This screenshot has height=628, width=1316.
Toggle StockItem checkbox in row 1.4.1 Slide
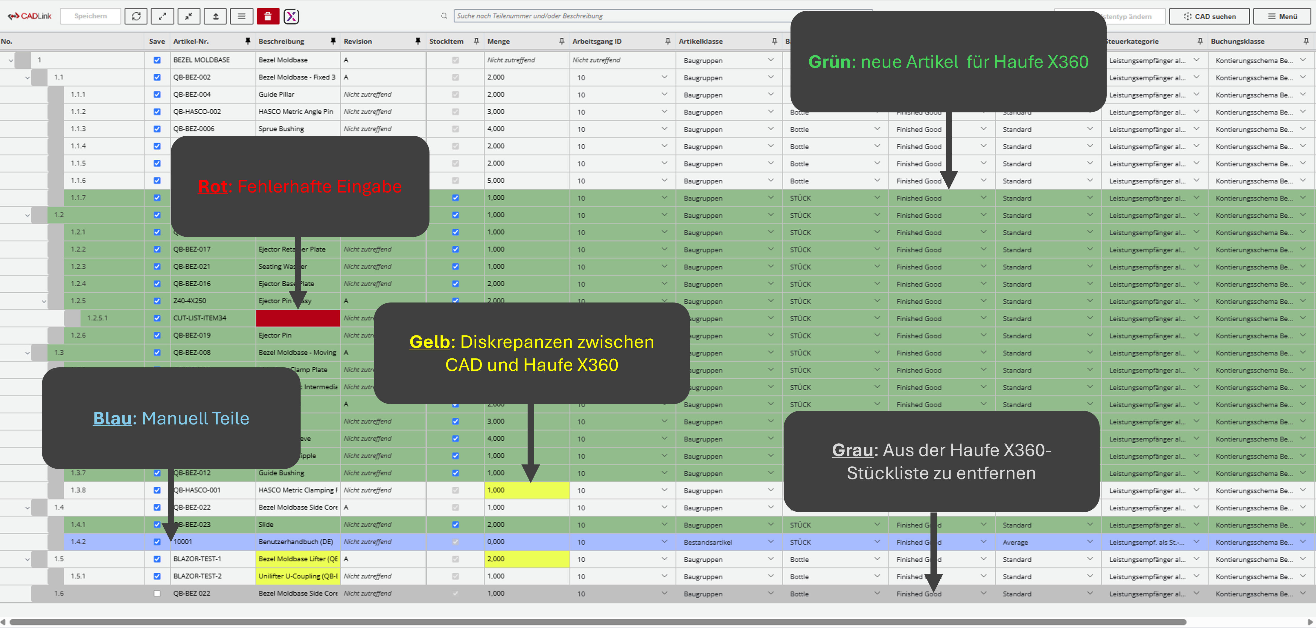[x=455, y=524]
